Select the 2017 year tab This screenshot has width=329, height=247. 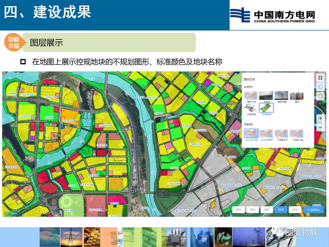pyautogui.click(x=267, y=209)
